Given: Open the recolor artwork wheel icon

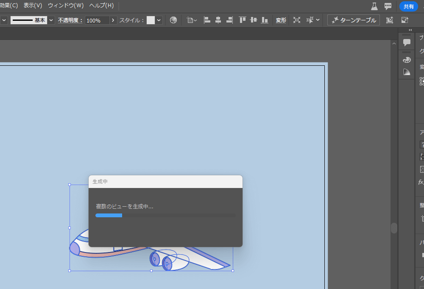Looking at the screenshot, I should pyautogui.click(x=173, y=20).
